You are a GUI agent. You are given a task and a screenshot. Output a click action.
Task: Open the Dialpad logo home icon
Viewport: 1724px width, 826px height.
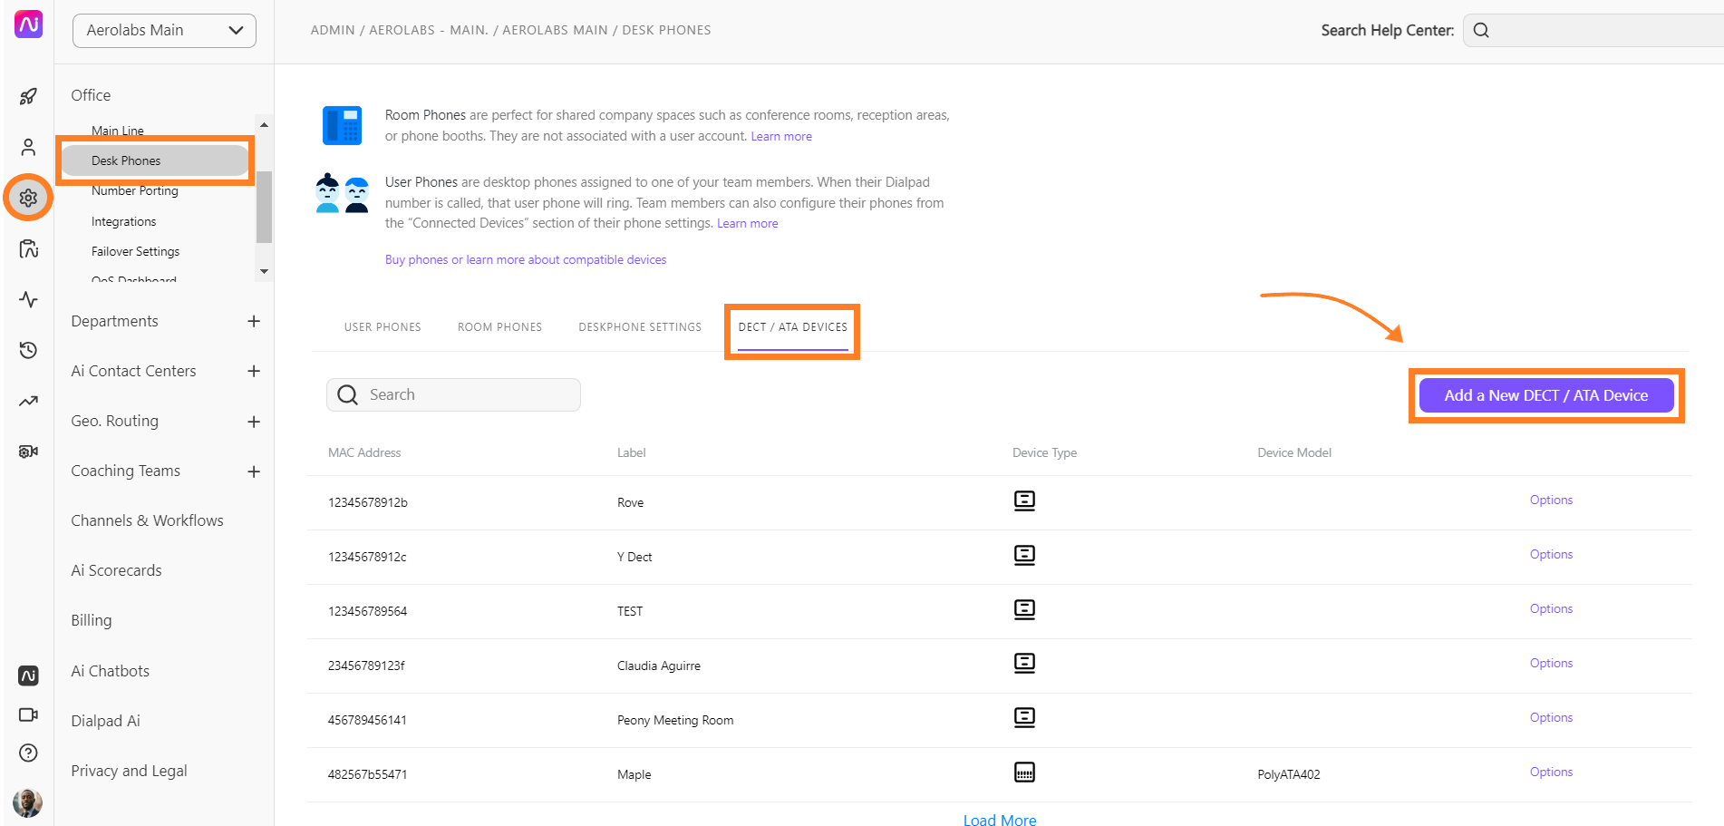pyautogui.click(x=28, y=24)
